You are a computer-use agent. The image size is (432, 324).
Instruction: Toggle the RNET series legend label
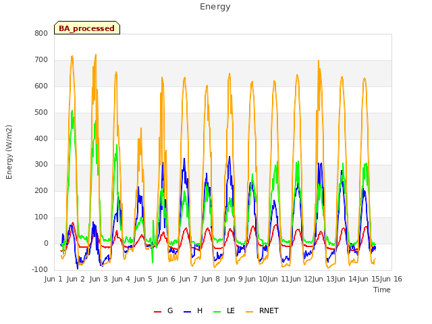click(x=269, y=310)
